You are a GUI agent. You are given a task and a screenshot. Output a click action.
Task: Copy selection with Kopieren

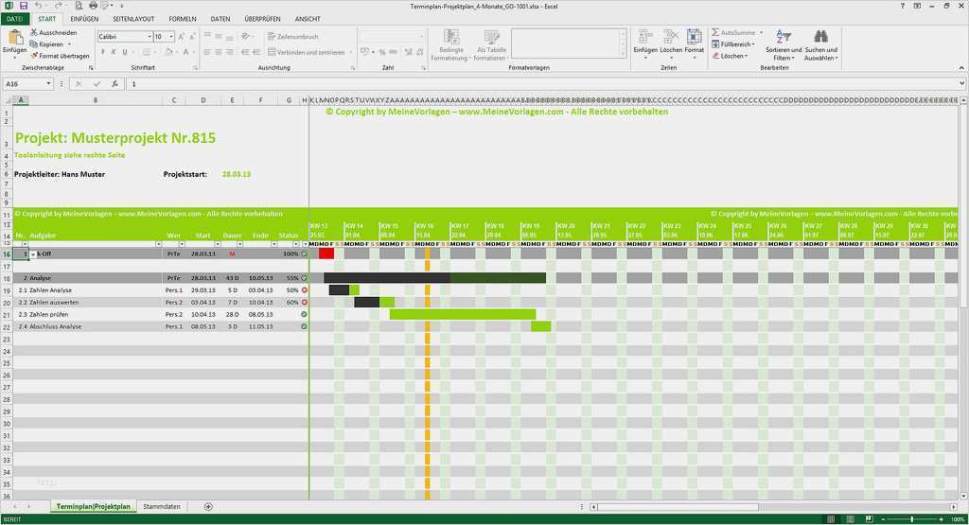tap(50, 44)
